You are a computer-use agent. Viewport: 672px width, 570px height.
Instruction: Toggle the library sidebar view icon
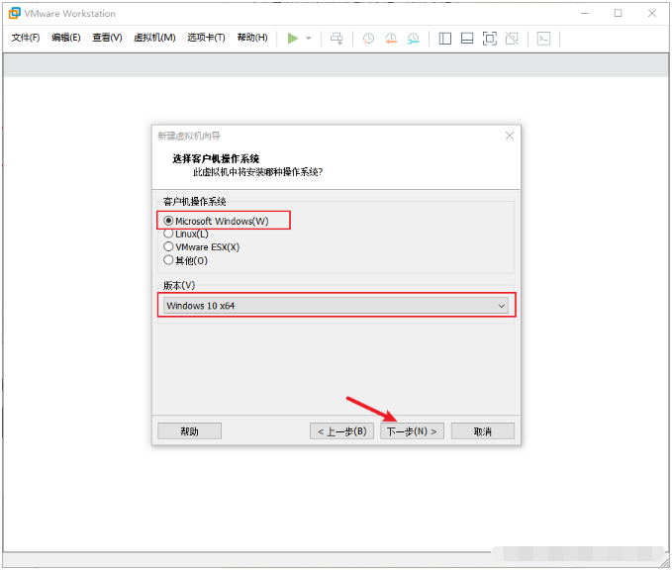[444, 38]
